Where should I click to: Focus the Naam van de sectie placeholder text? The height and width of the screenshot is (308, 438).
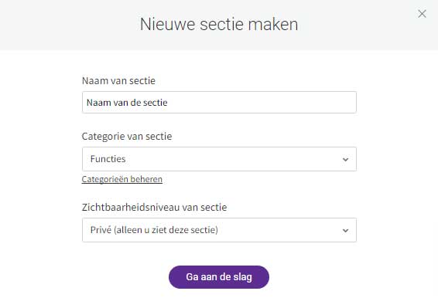127,103
